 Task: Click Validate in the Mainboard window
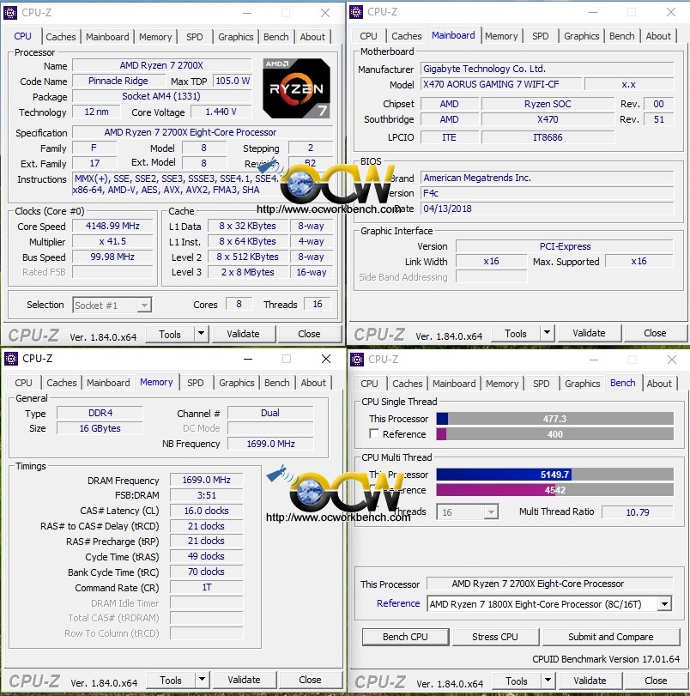(590, 333)
